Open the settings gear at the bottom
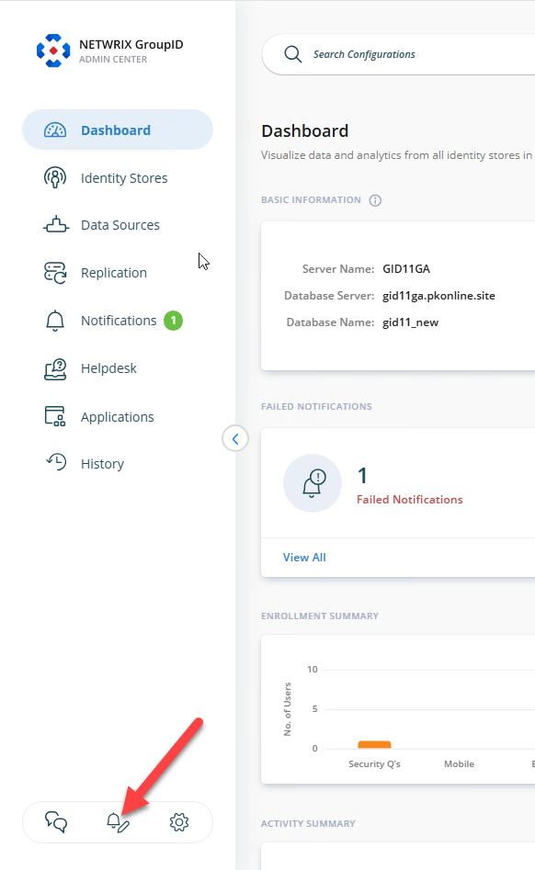 click(179, 822)
